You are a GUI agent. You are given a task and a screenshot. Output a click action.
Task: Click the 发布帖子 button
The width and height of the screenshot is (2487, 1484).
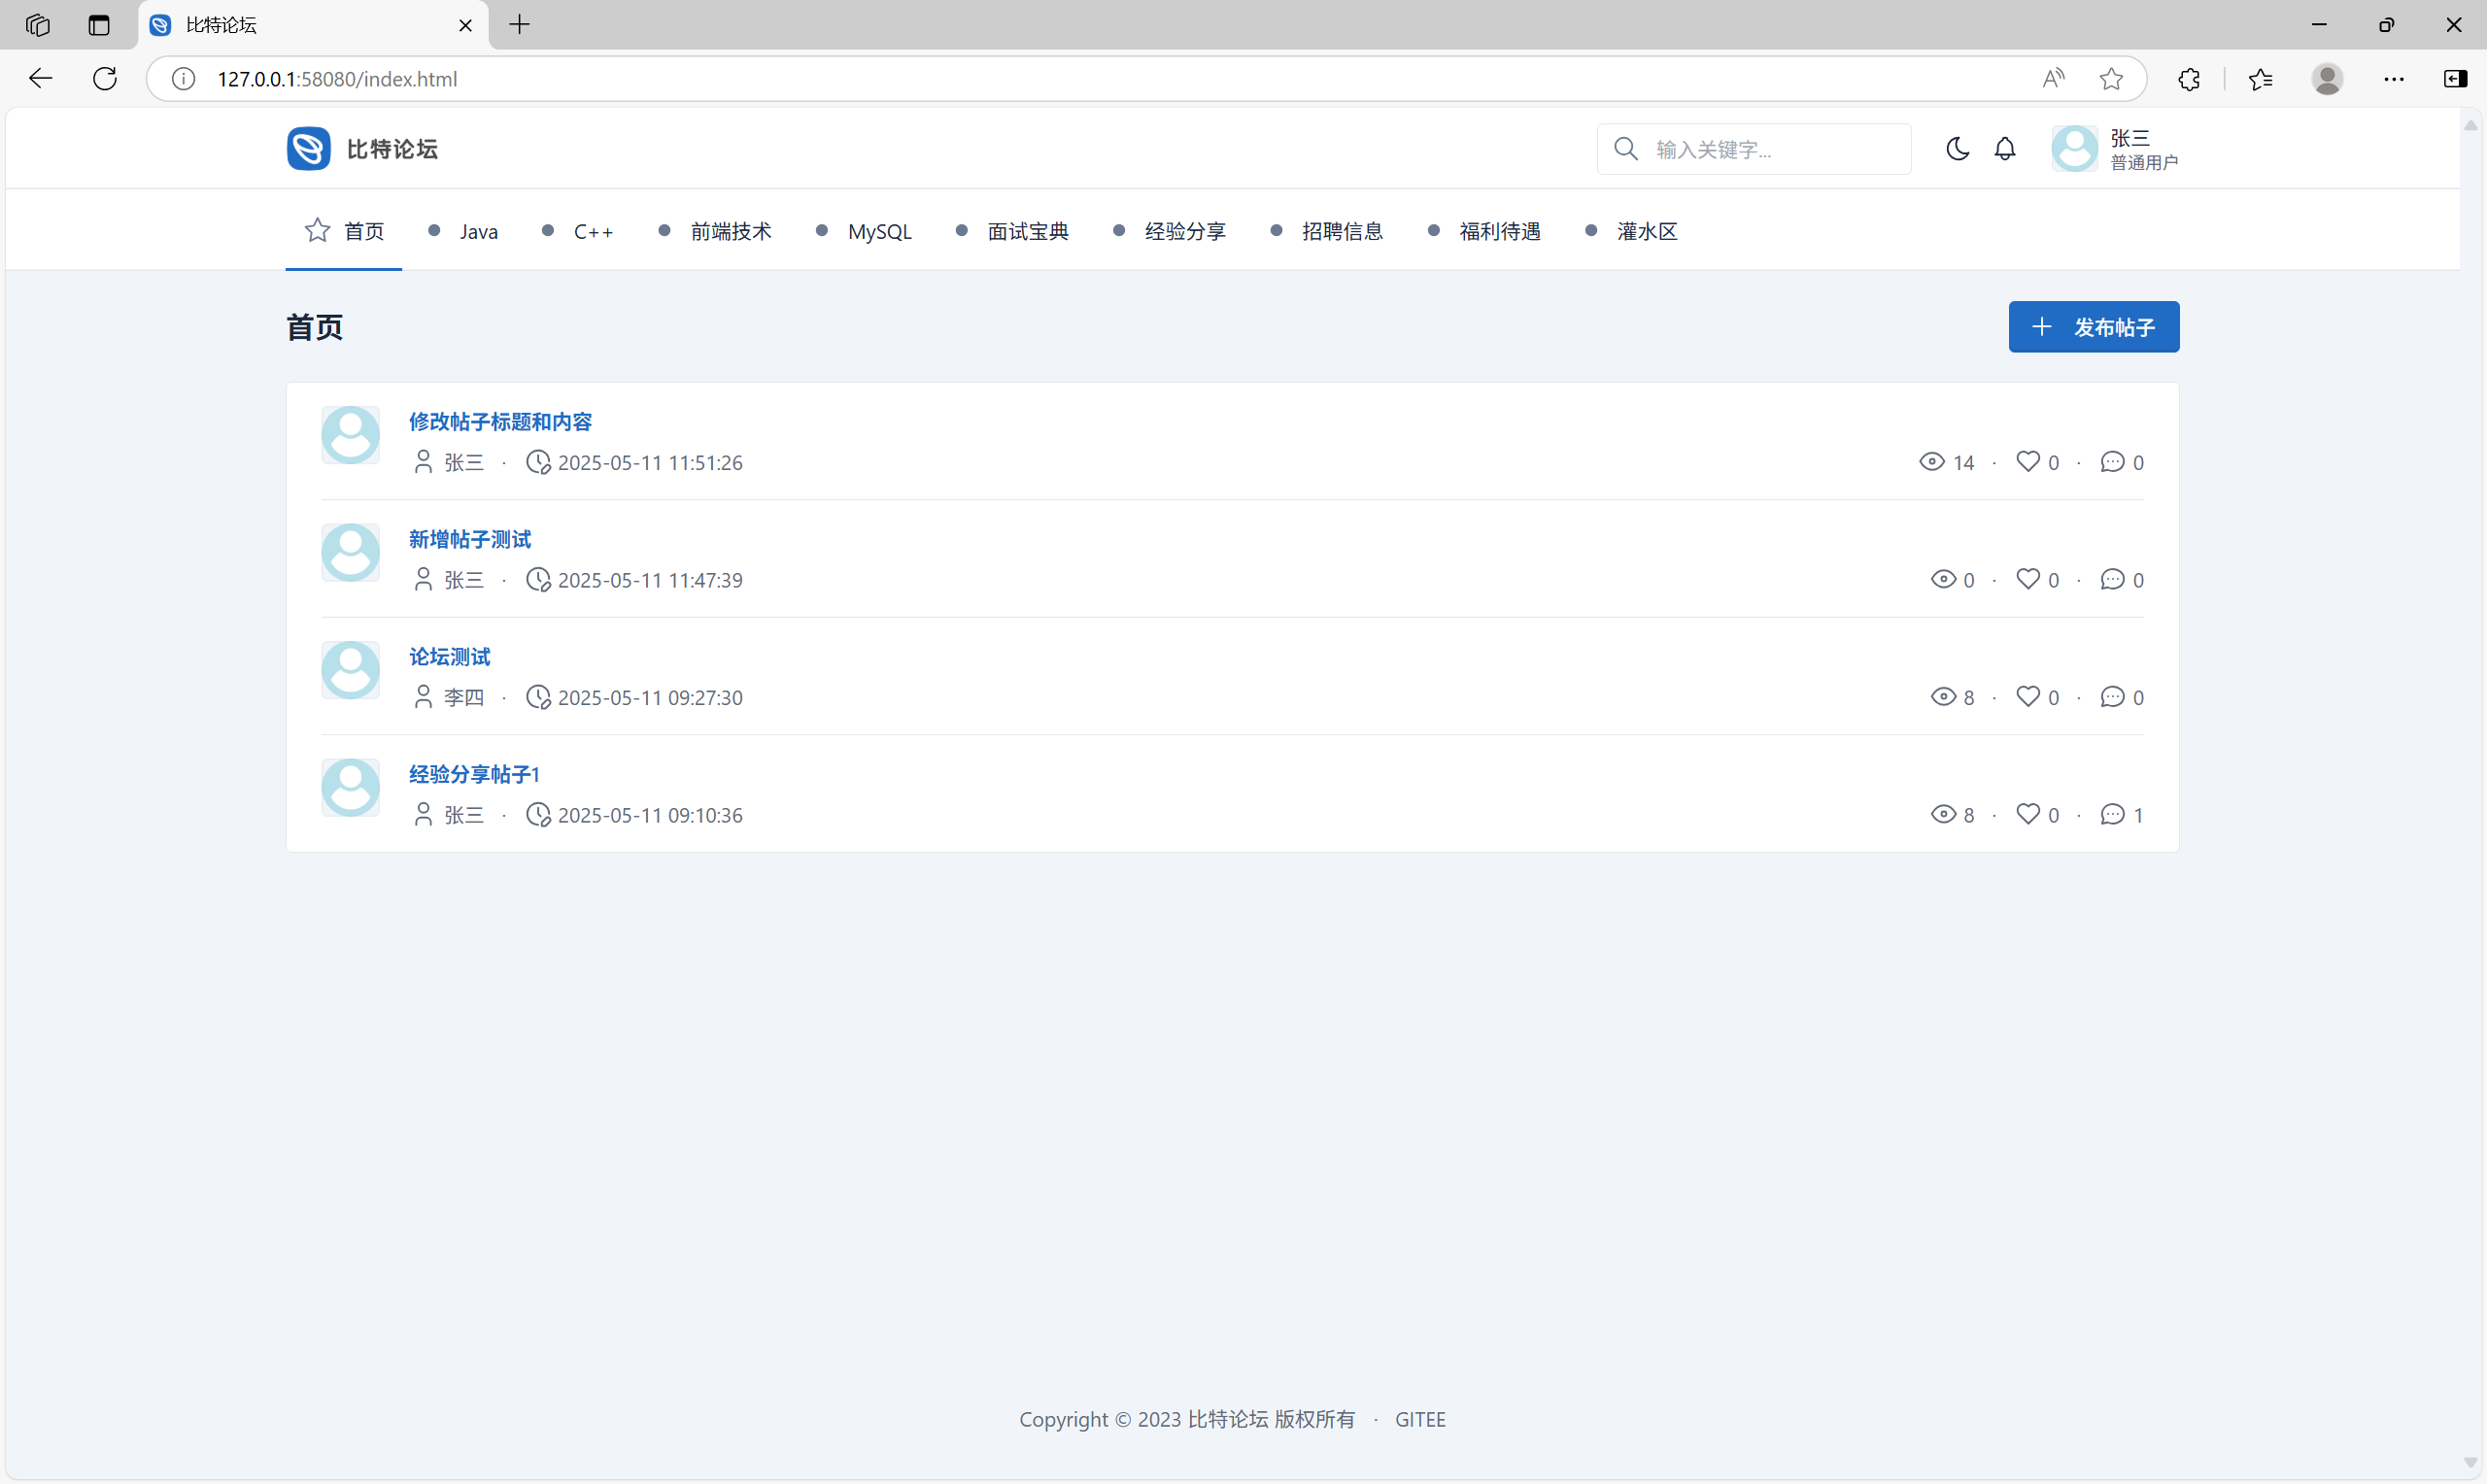click(2093, 327)
